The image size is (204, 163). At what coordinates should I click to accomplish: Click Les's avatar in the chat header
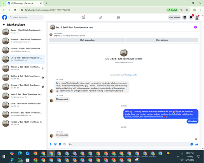click(x=53, y=27)
